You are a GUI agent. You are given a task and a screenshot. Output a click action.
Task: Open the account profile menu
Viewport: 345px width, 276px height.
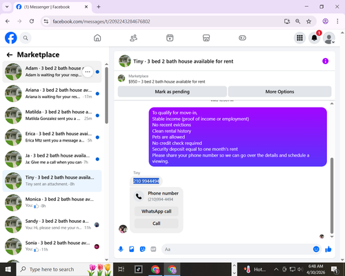329,38
